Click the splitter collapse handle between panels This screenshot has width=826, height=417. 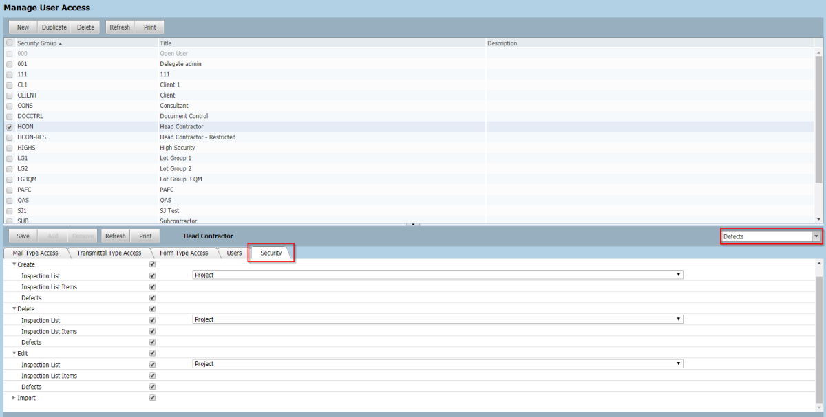[413, 225]
